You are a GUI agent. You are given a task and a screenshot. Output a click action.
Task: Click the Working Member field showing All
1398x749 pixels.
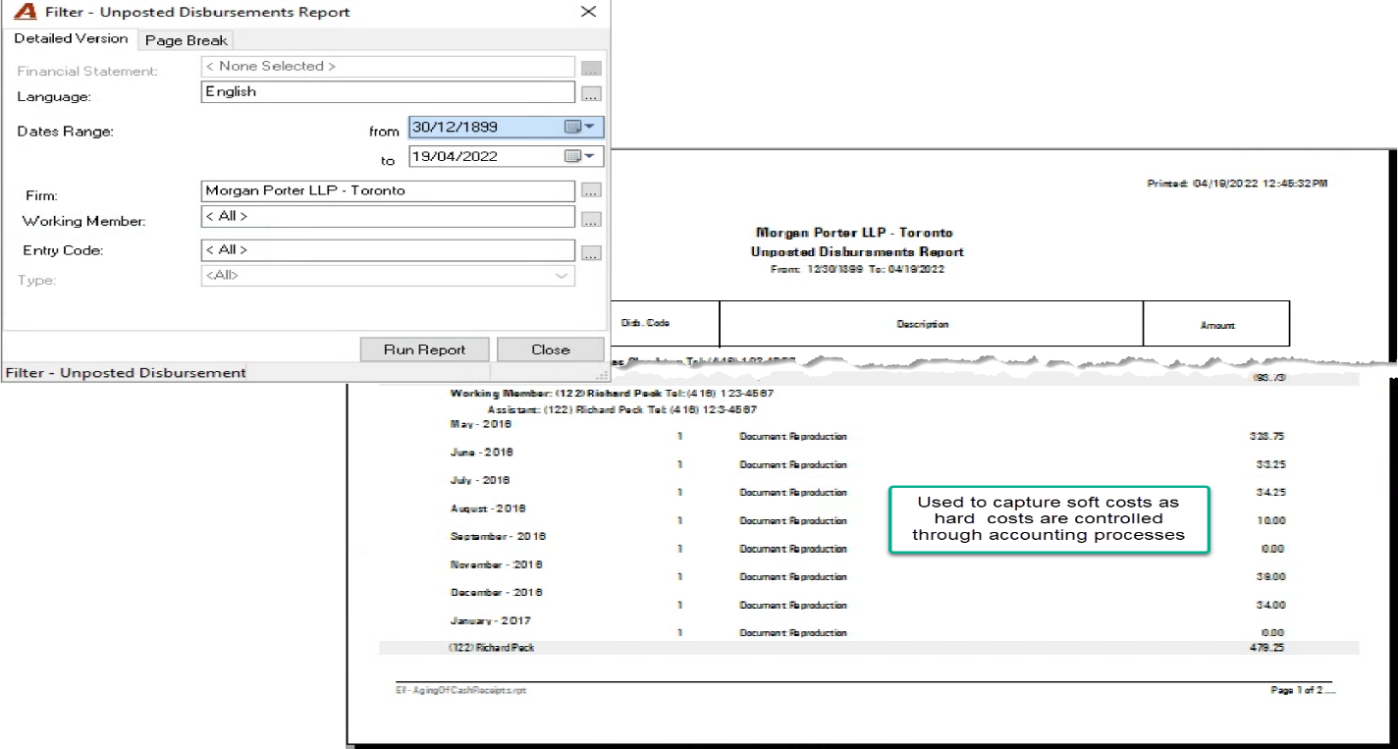tap(388, 216)
